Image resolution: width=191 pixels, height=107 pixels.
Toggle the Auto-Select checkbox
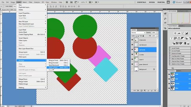coord(4,6)
